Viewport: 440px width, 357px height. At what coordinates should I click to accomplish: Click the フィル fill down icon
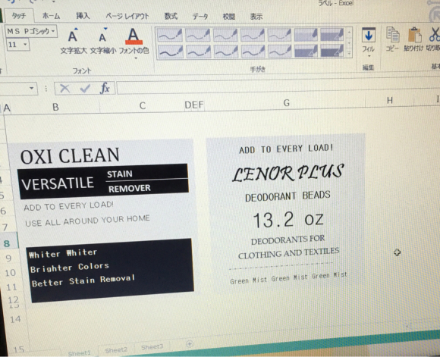[369, 36]
